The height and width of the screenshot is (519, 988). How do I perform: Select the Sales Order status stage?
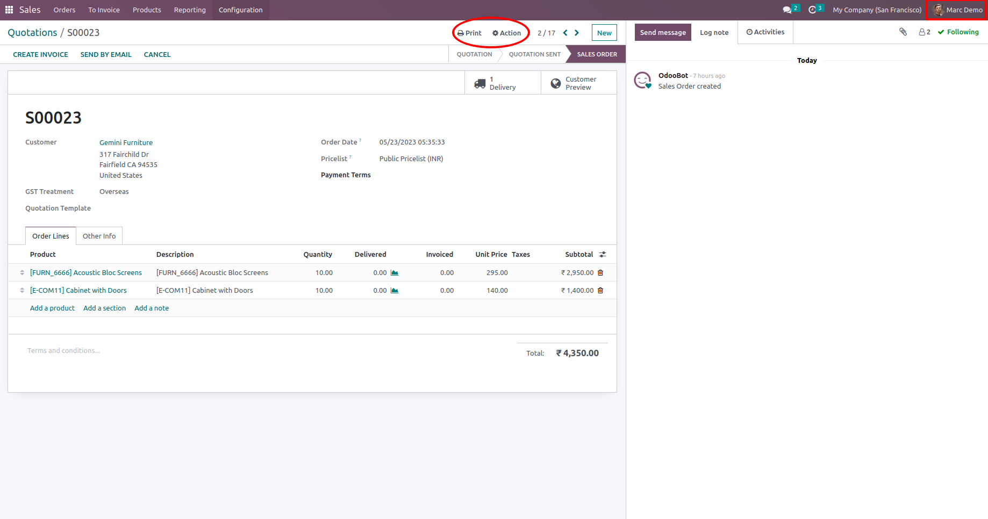[x=597, y=54]
